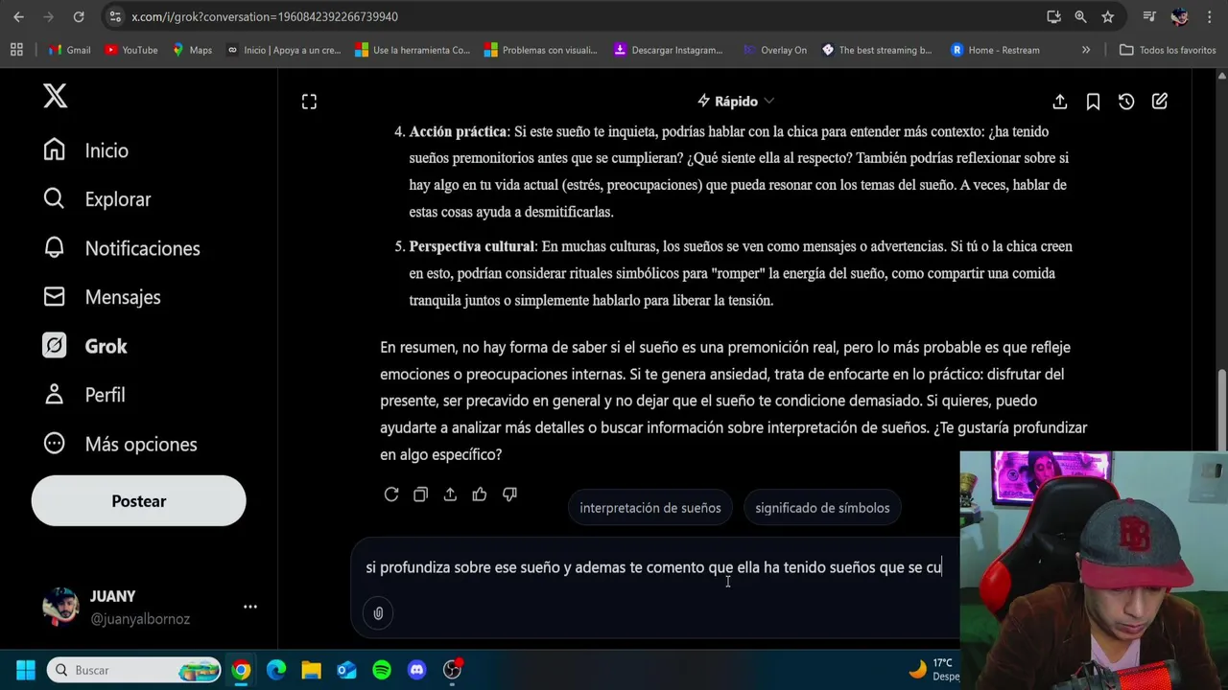Click the Postear button

(138, 501)
